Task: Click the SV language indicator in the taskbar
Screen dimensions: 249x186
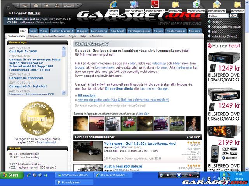Action: coord(204,179)
